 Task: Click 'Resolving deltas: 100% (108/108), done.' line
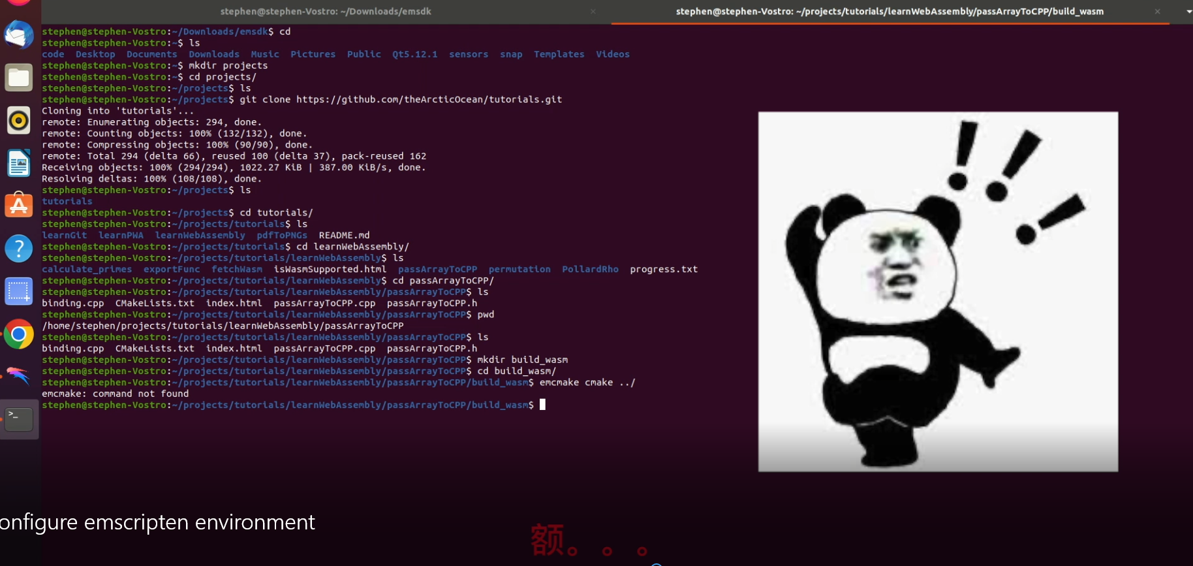pyautogui.click(x=151, y=179)
